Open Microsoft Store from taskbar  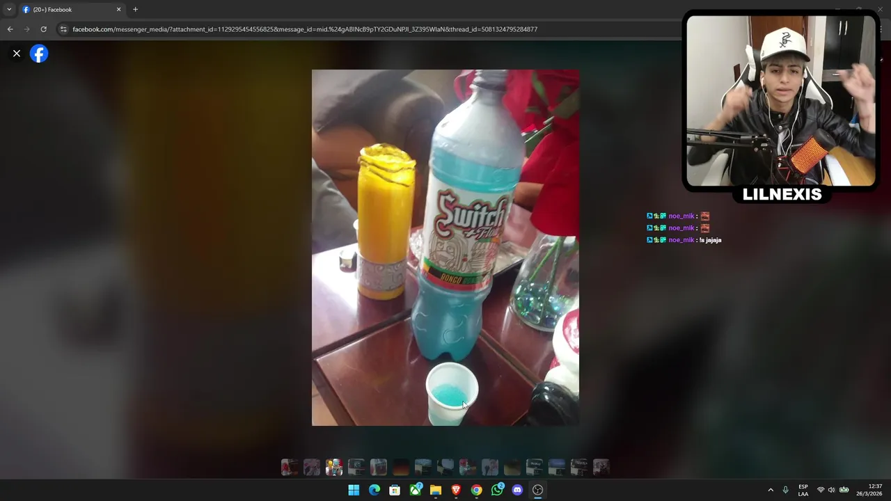click(x=395, y=490)
